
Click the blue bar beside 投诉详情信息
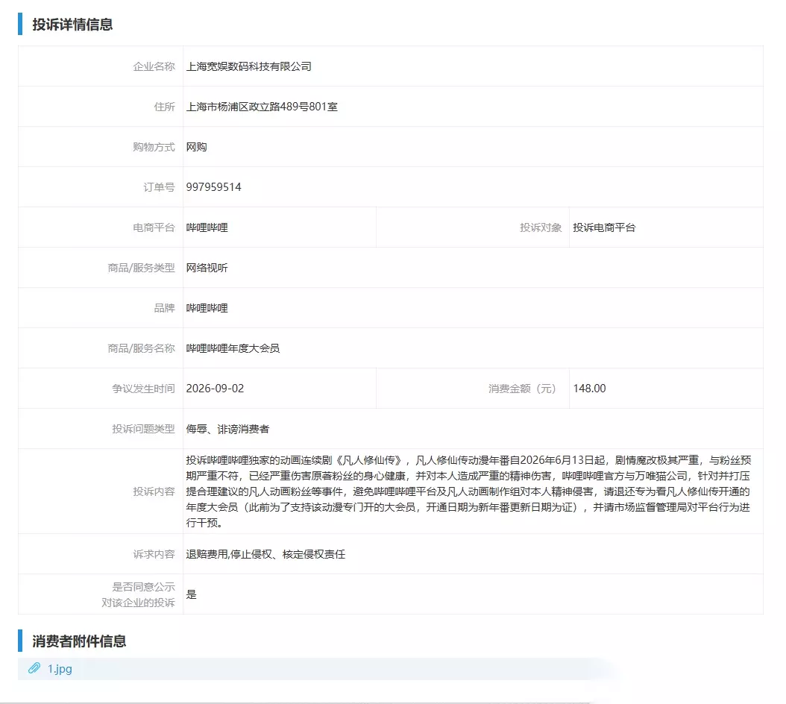[x=20, y=24]
